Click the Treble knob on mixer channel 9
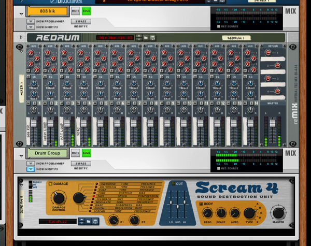The height and width of the screenshot is (246, 311). [x=167, y=83]
